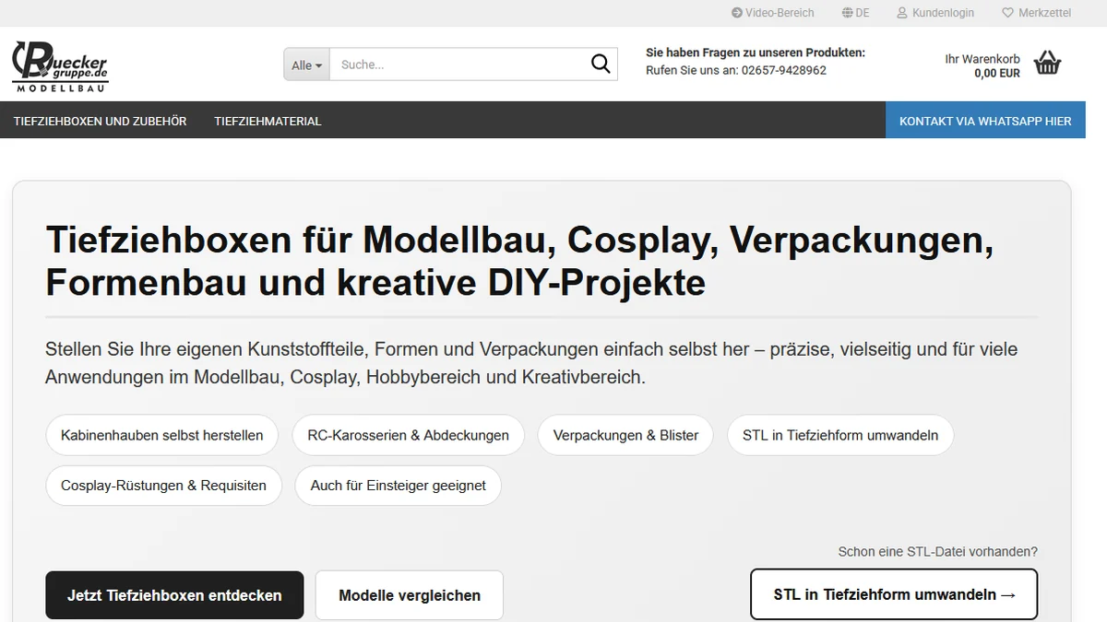1107x622 pixels.
Task: Click the Merkzettel heart icon
Action: click(x=1007, y=13)
